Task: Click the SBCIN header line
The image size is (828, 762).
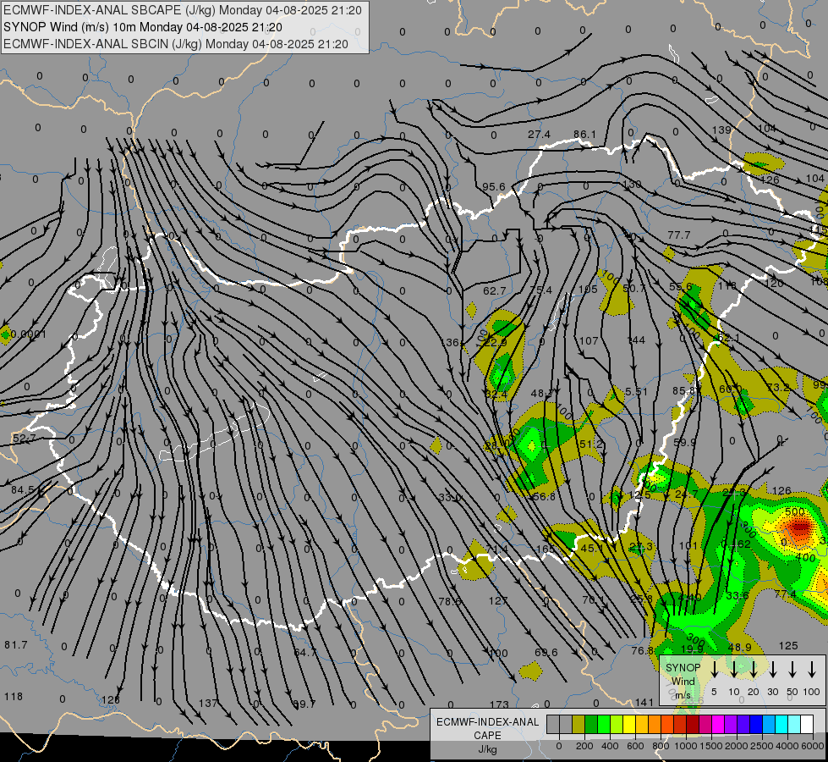Action: pyautogui.click(x=175, y=44)
